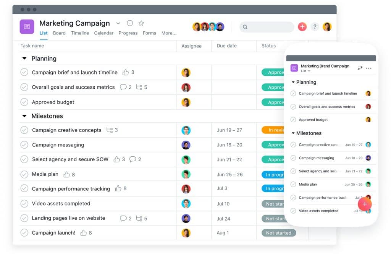Open the Timeline view
Image resolution: width=391 pixels, height=258 pixels.
point(80,33)
